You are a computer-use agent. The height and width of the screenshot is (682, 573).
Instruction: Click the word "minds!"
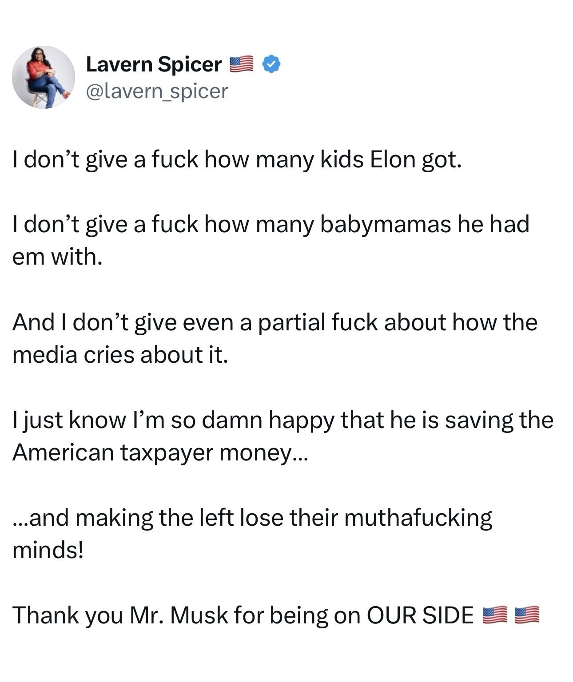click(x=48, y=550)
